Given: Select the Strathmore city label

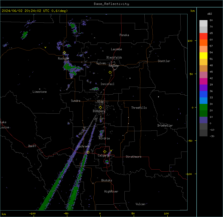Looking at the screenshot, I should click(133, 157).
